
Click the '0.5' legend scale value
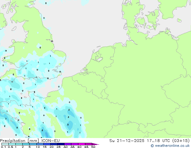[x=11, y=147]
